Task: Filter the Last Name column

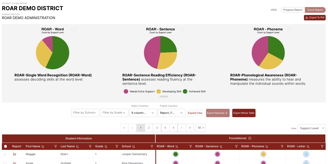Action: click(90, 146)
